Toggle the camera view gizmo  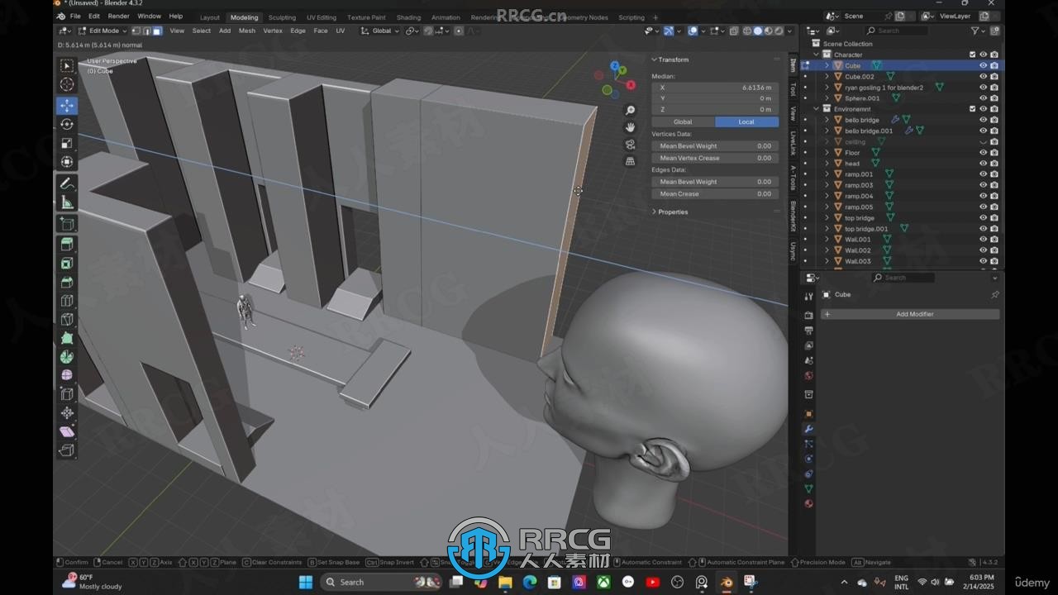tap(631, 145)
